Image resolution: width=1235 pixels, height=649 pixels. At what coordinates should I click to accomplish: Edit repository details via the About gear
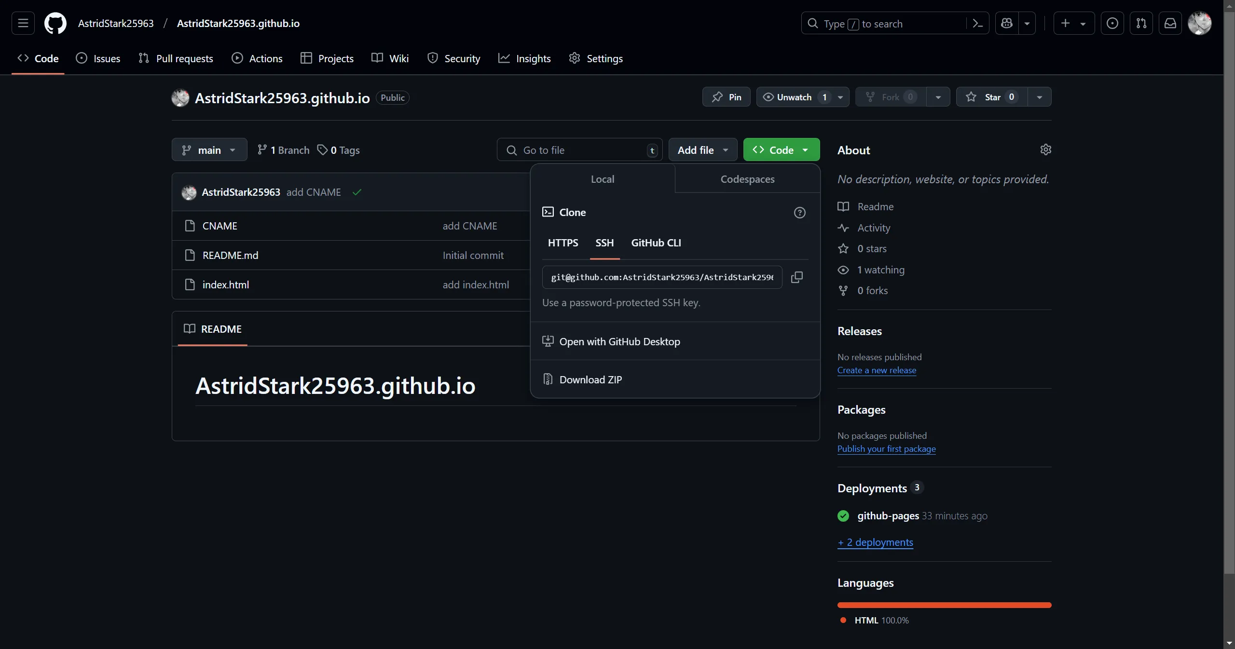pyautogui.click(x=1045, y=149)
